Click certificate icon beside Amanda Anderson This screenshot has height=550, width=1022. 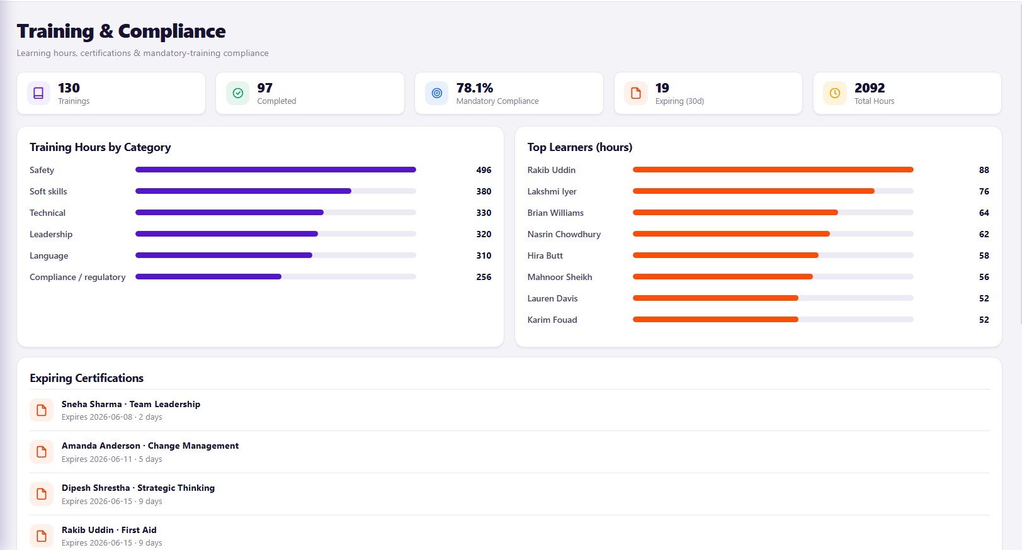[x=42, y=452]
